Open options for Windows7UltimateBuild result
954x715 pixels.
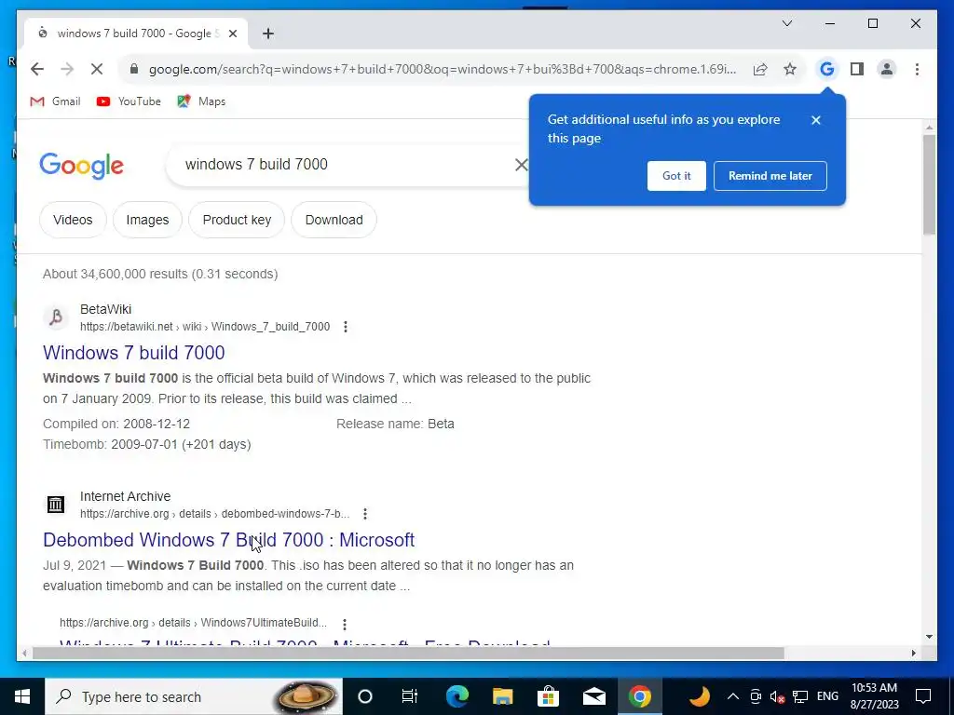[x=345, y=625]
